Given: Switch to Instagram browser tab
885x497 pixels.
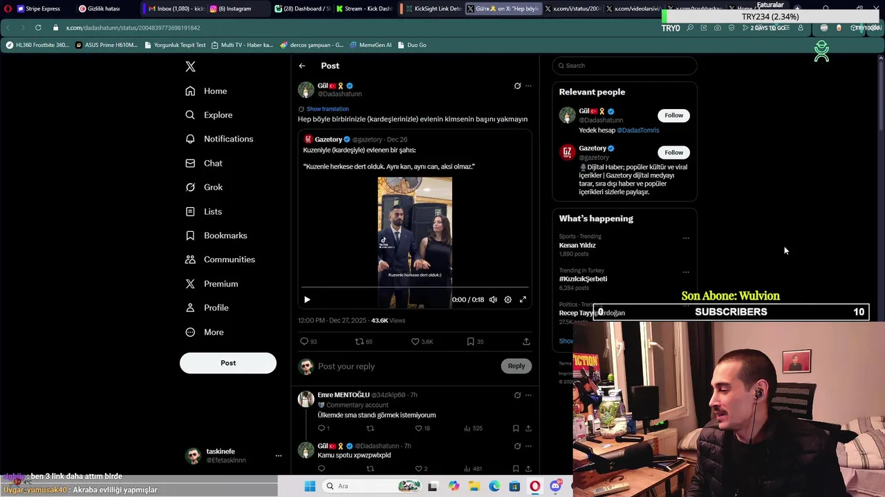Looking at the screenshot, I should click(x=235, y=9).
